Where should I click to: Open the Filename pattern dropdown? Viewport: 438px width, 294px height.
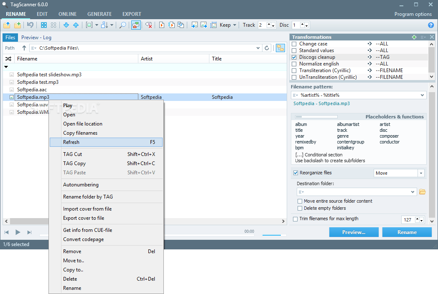coord(423,95)
